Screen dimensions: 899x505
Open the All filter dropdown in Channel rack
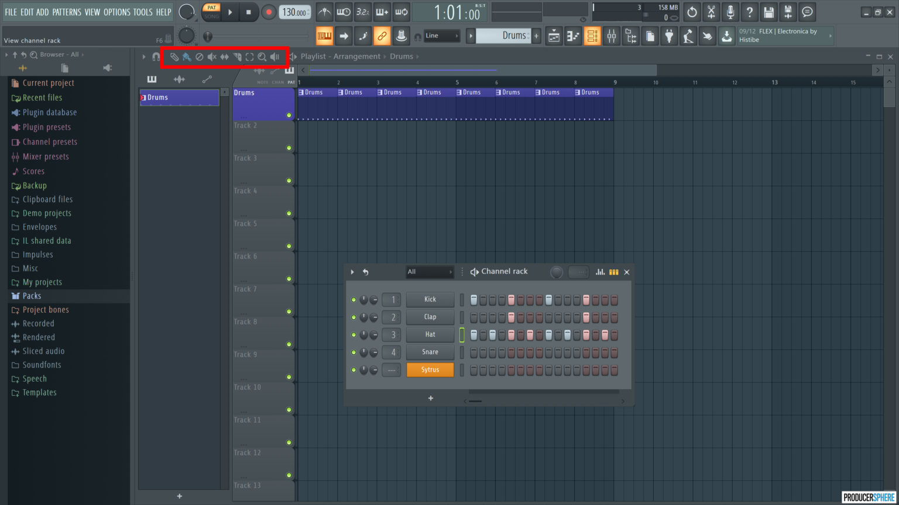point(429,272)
